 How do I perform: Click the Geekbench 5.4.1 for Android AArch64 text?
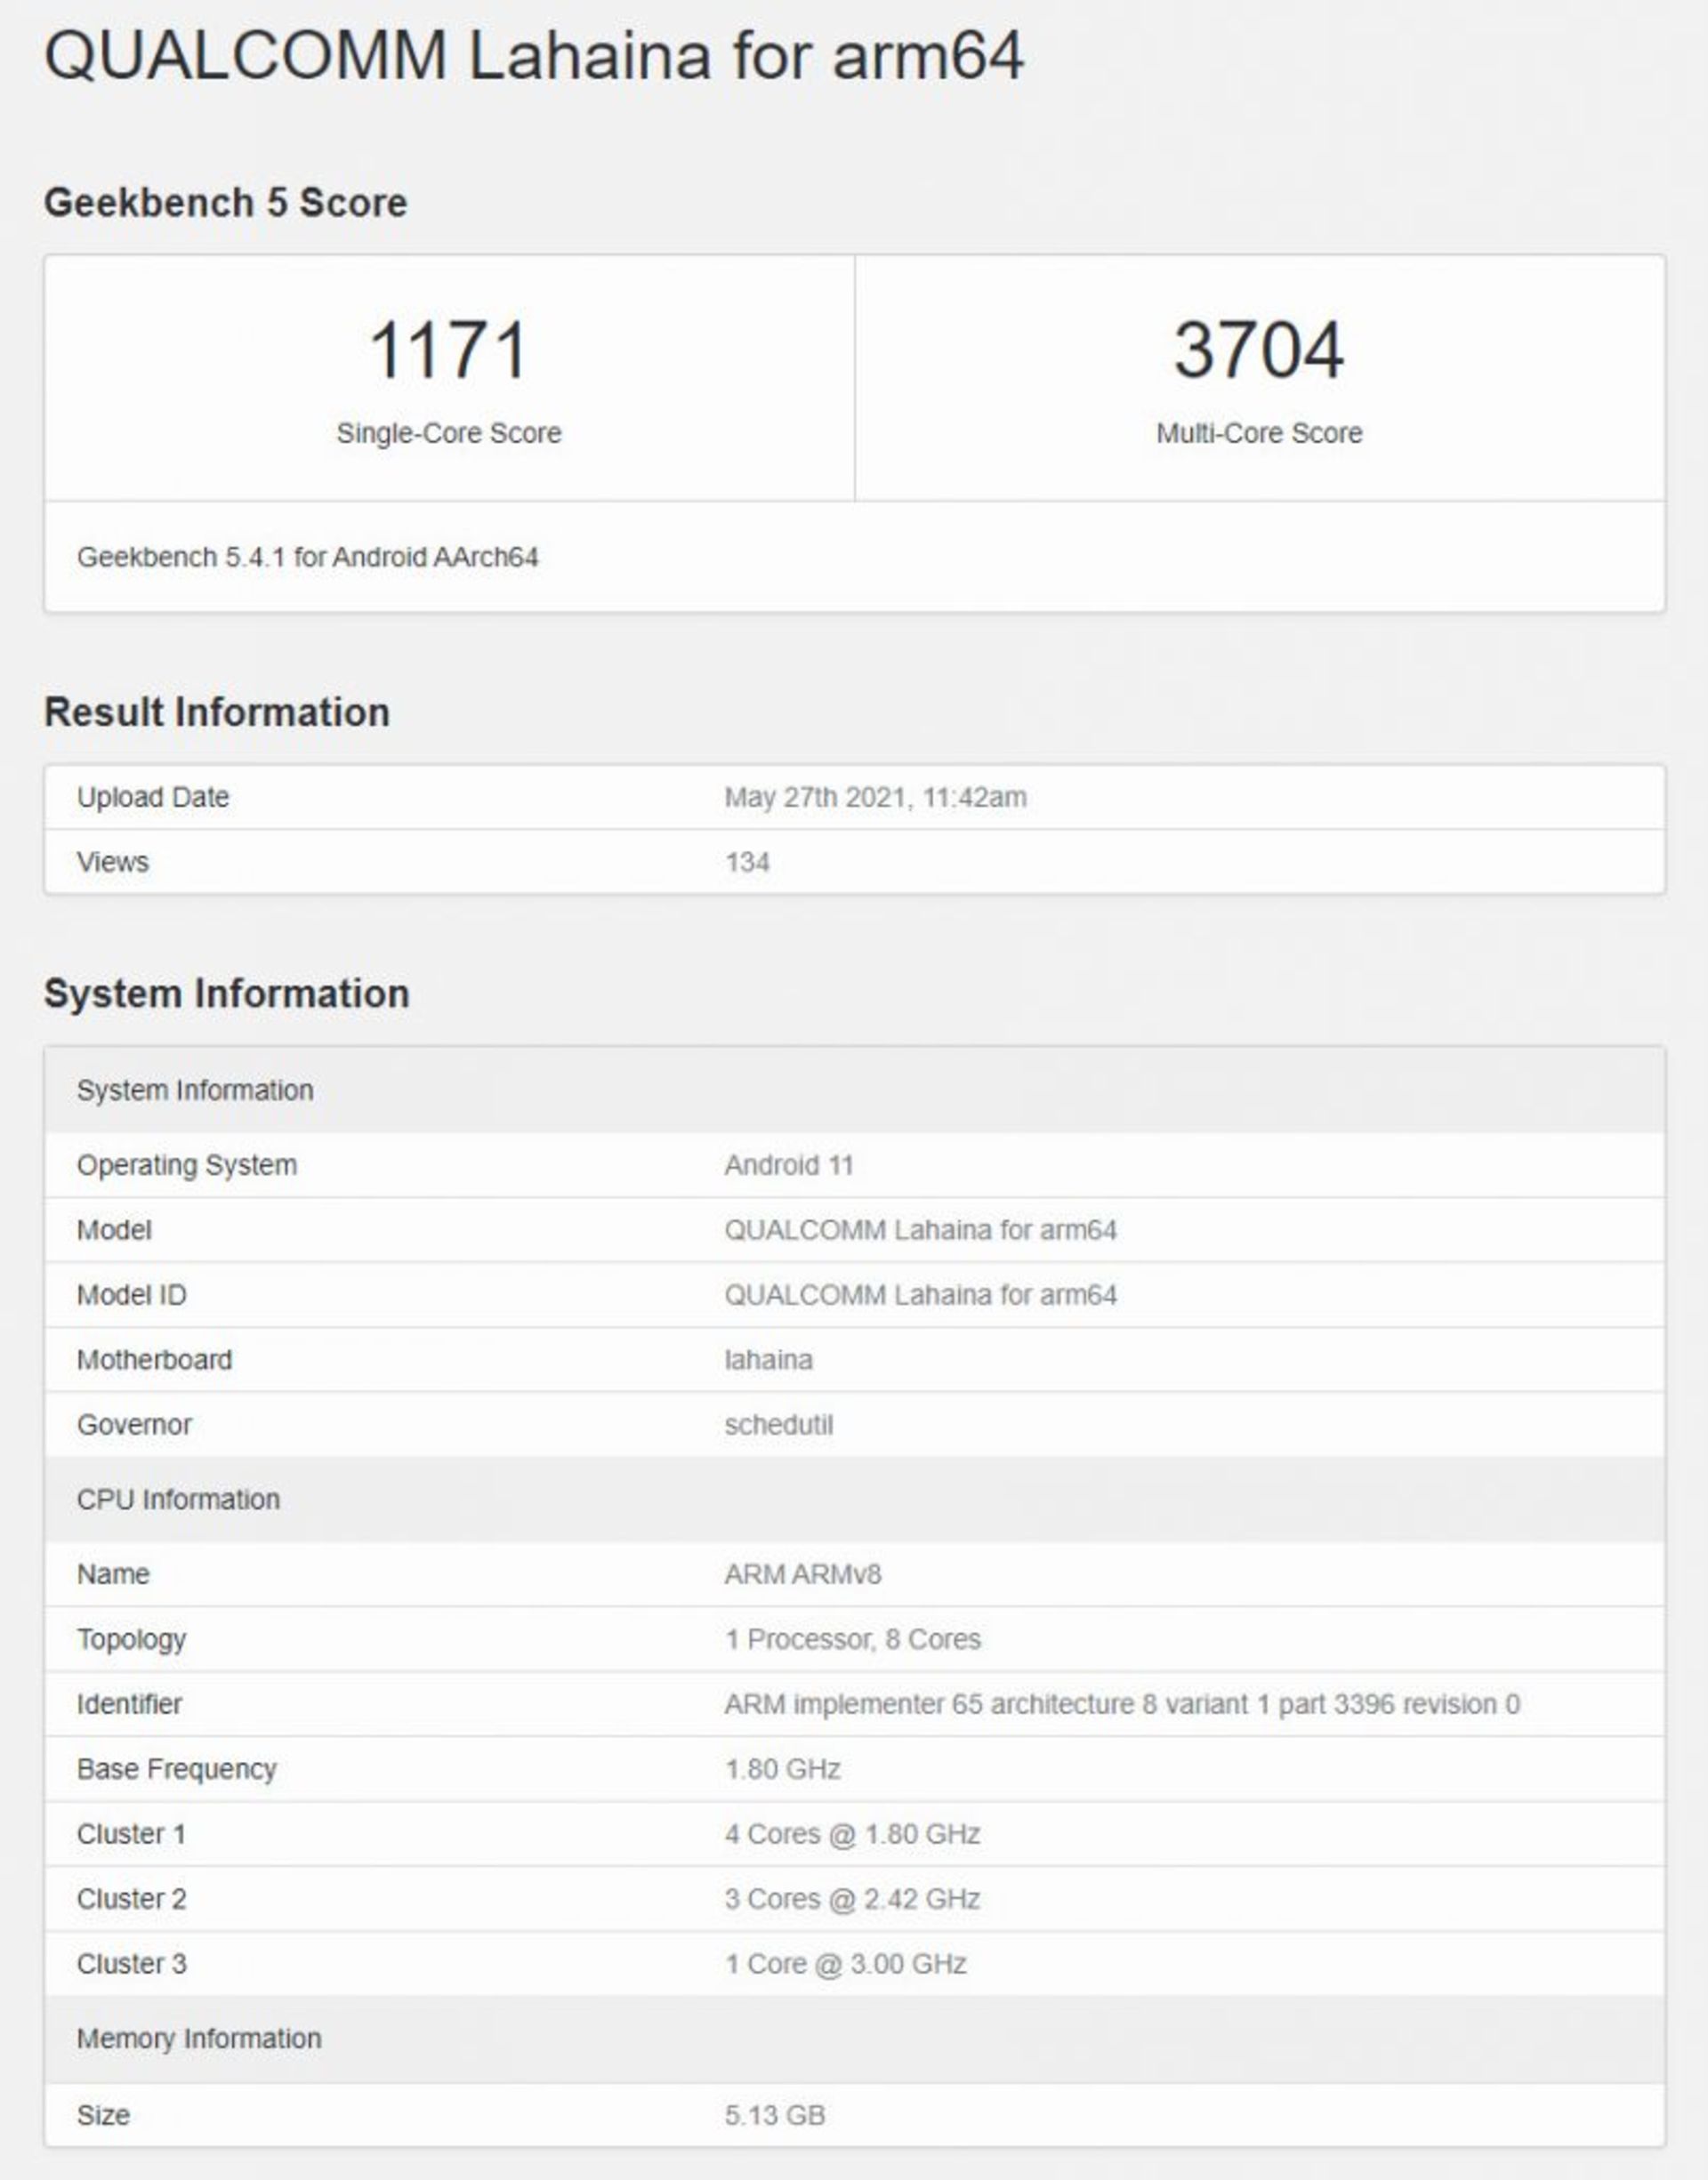point(307,557)
